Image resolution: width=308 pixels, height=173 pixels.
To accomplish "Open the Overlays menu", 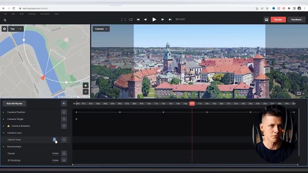I will [32, 14].
